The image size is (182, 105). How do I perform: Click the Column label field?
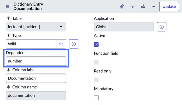(36, 78)
